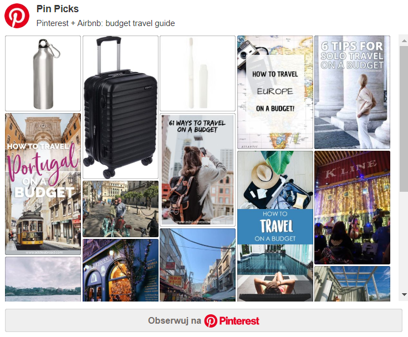Open the couple with bicycles pin

tap(120, 209)
